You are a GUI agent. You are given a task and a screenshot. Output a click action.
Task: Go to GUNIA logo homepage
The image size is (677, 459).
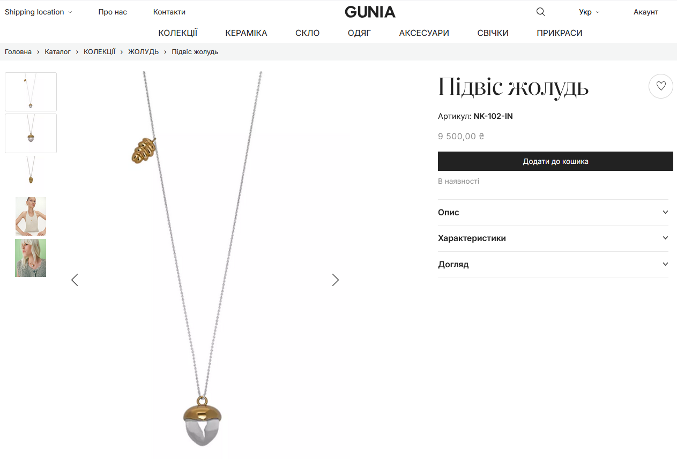point(370,12)
